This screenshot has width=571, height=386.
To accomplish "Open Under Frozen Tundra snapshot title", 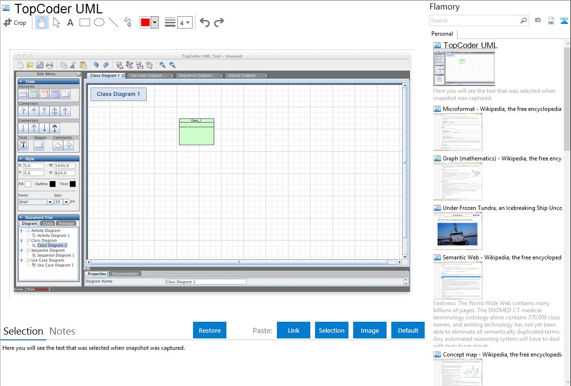I will click(x=502, y=208).
